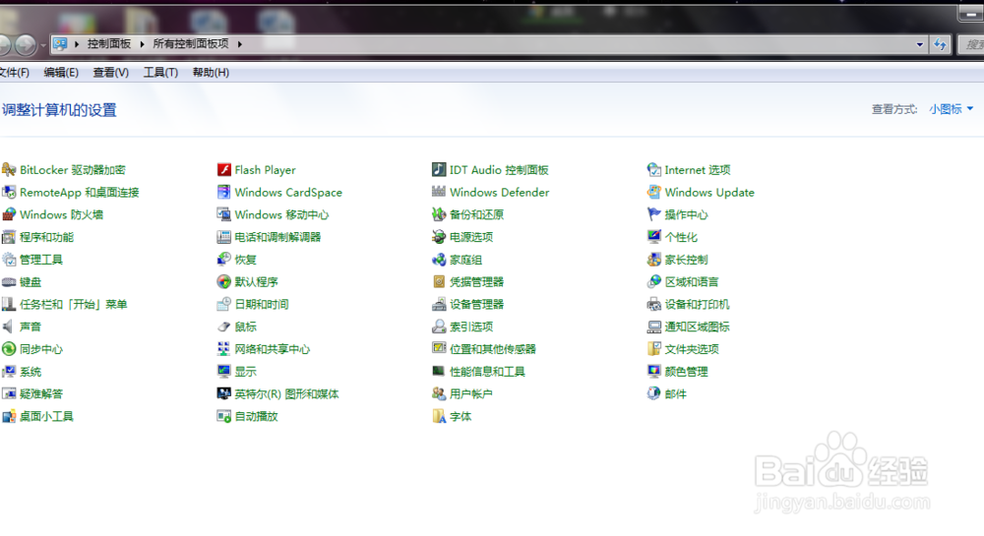The height and width of the screenshot is (536, 984).
Task: Click the 个性化 icon
Action: pos(654,237)
